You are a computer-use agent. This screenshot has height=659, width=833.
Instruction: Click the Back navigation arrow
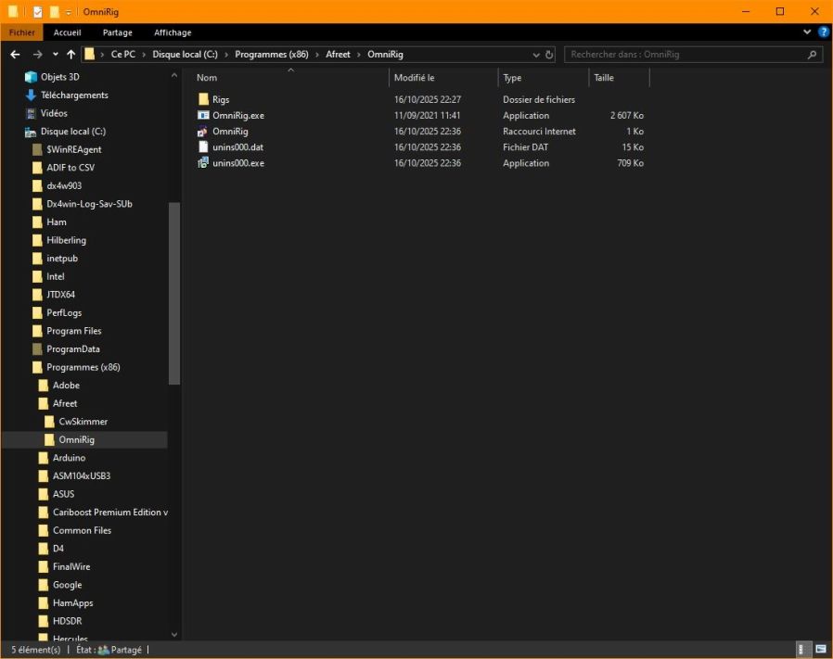click(16, 55)
